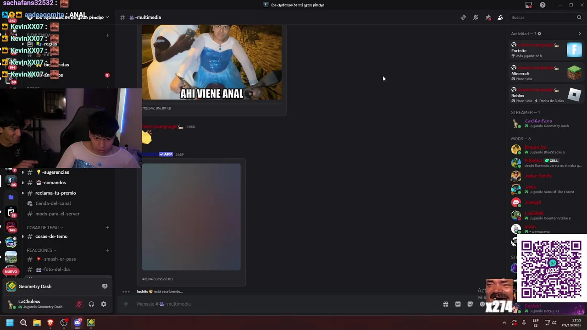Viewport: 587px width, 330px height.
Task: Expand the -sugerencias channel threads arrow
Action: pyautogui.click(x=22, y=172)
